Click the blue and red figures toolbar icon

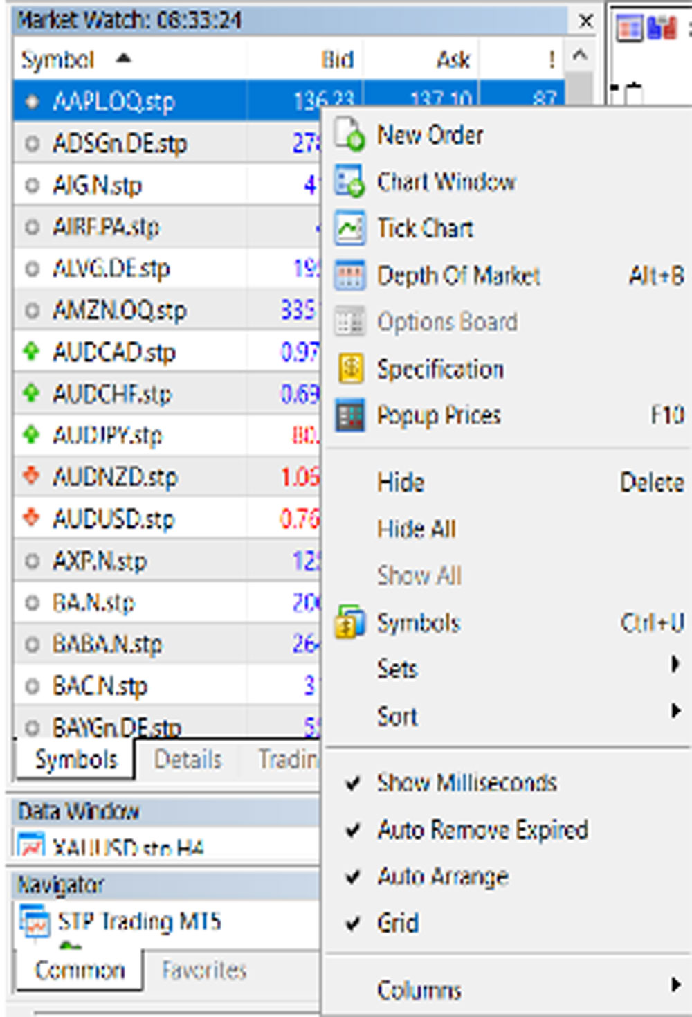tap(662, 28)
